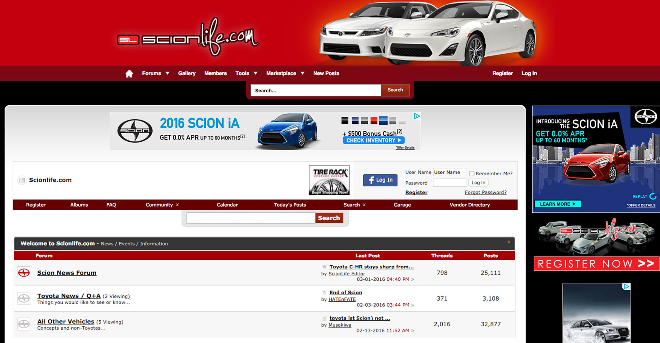Click the All Other Vehicles forum icon
The image size is (660, 343).
(x=24, y=324)
